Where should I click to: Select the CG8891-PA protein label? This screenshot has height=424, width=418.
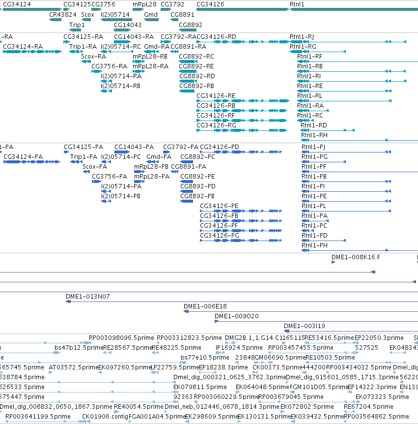click(189, 167)
